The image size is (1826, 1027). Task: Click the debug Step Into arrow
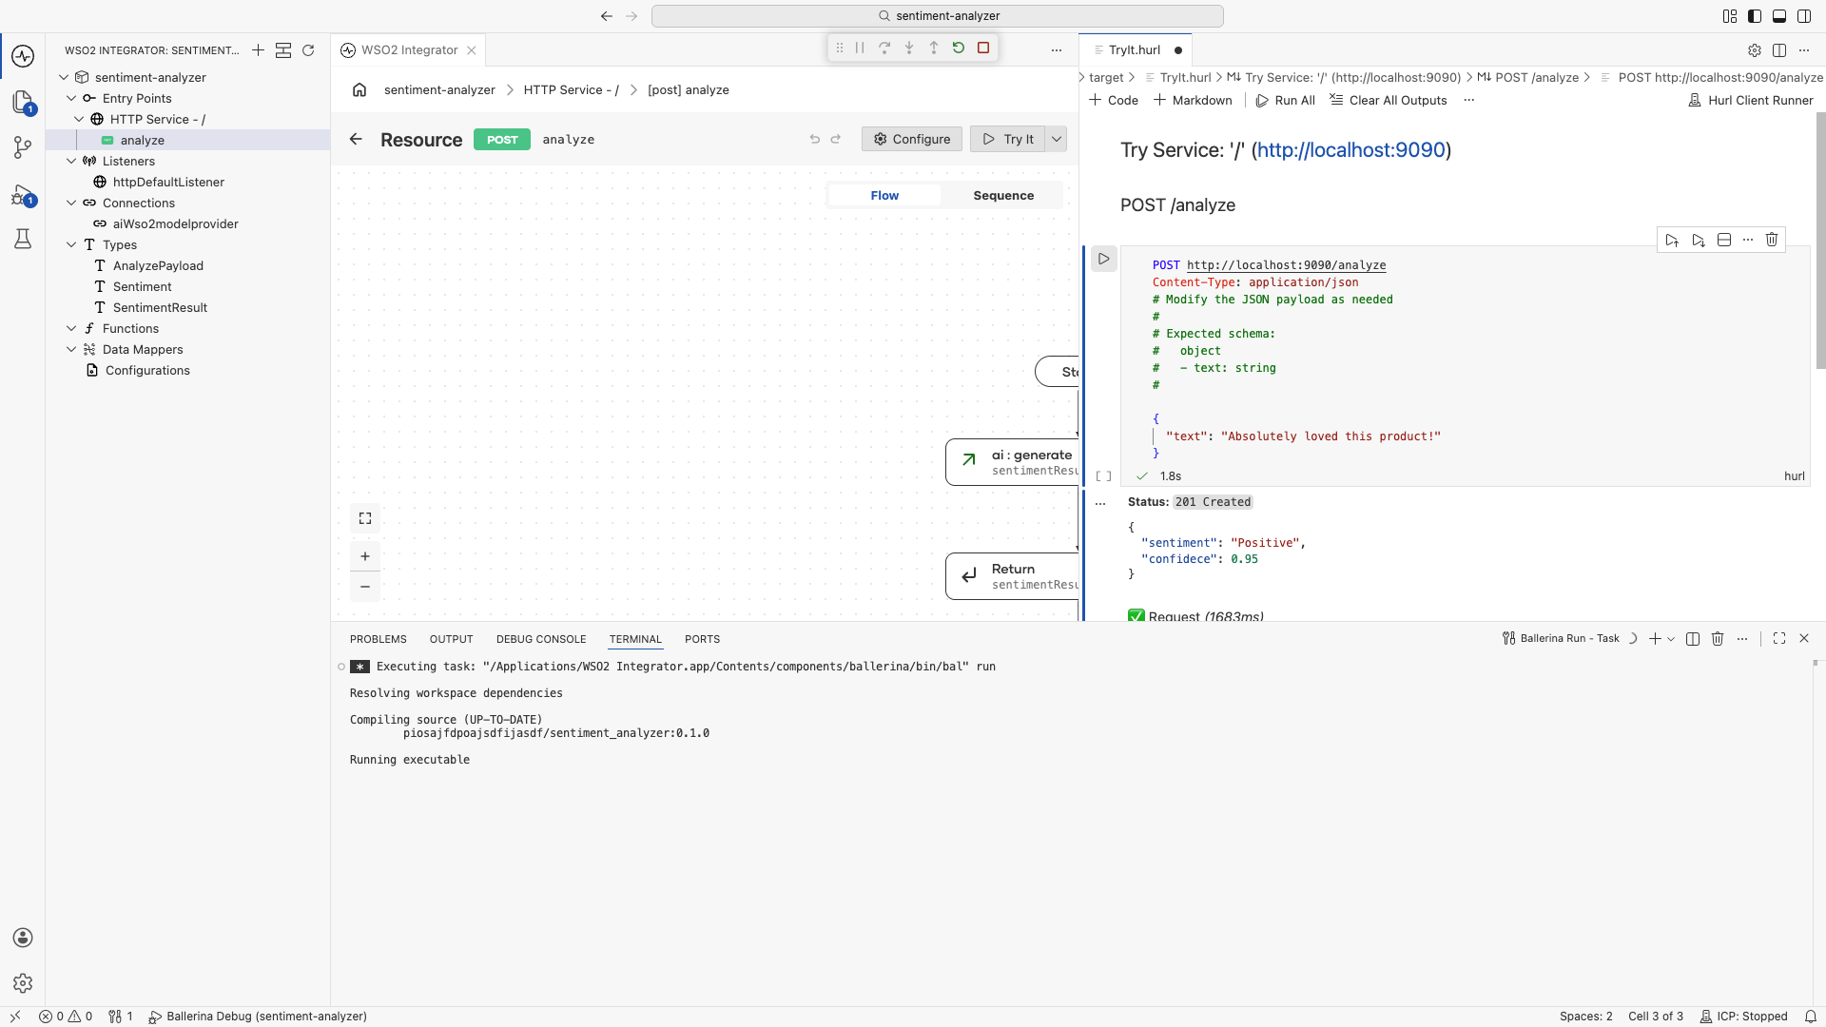[909, 48]
